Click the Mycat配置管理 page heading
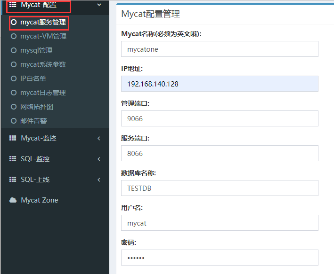334x274 pixels. point(151,14)
